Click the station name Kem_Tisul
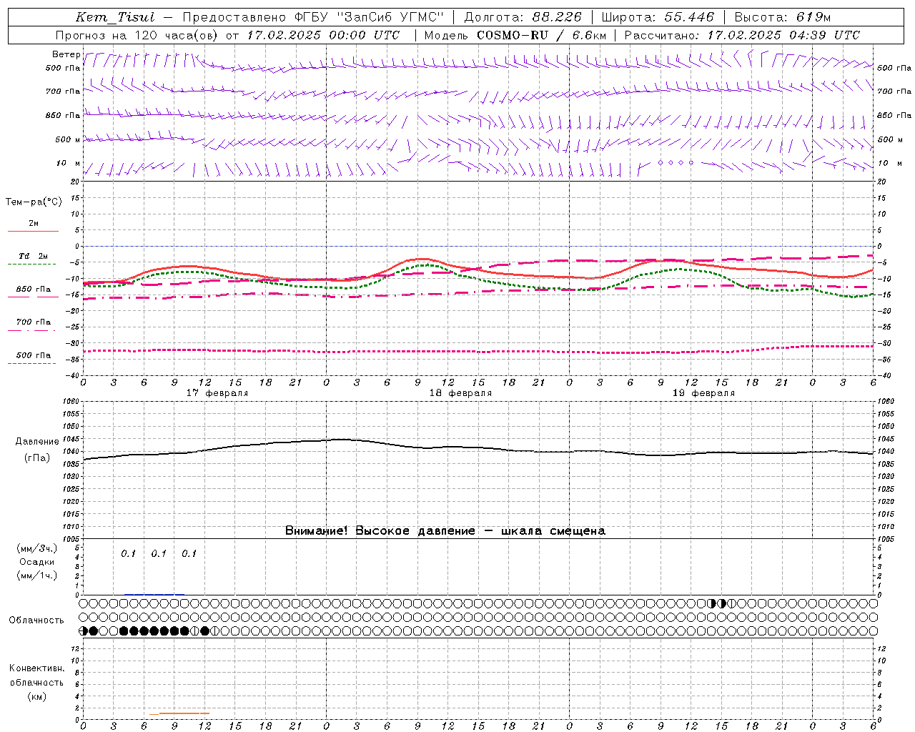This screenshot has width=915, height=732. pos(115,17)
